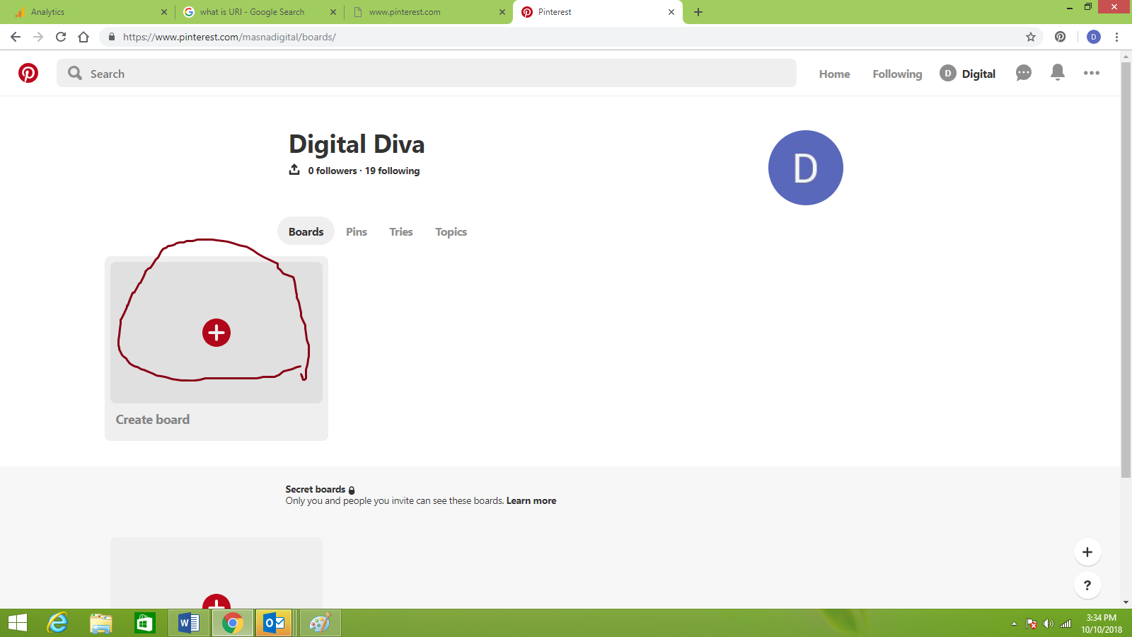Click the red plus Create board icon
Screen dimensions: 1132x637
click(x=216, y=333)
